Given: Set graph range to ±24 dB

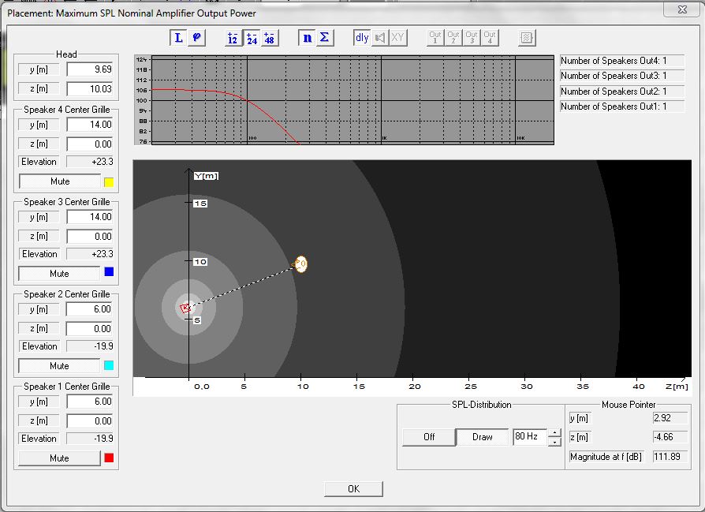Looking at the screenshot, I should click(x=252, y=38).
